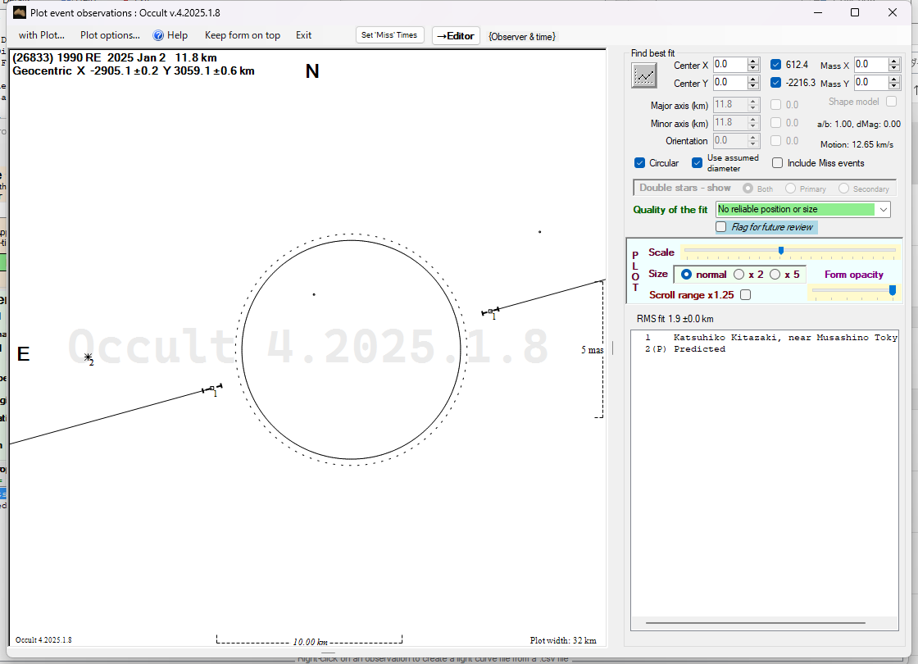
Task: Click the Keep form on top menu item
Action: [x=242, y=35]
